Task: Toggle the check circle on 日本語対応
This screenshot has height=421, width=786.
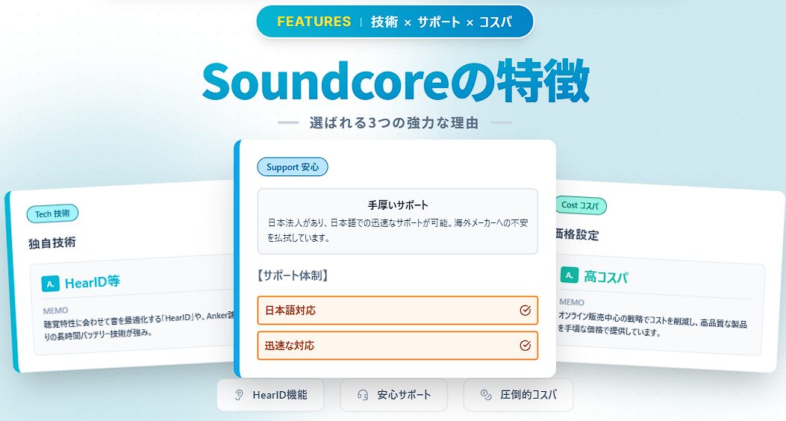Action: click(x=525, y=311)
